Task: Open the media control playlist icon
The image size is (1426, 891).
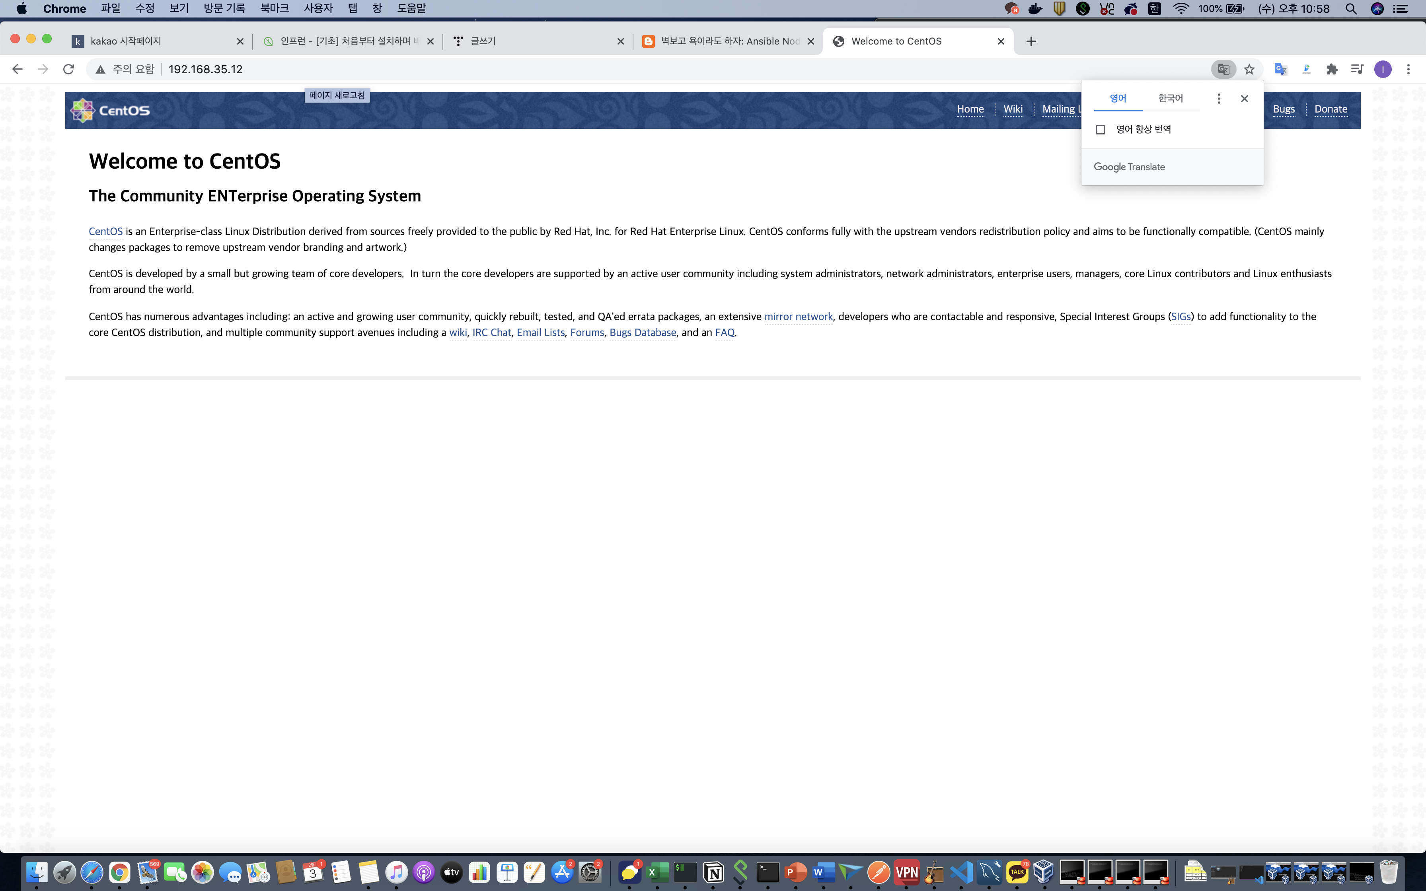Action: (x=1357, y=69)
